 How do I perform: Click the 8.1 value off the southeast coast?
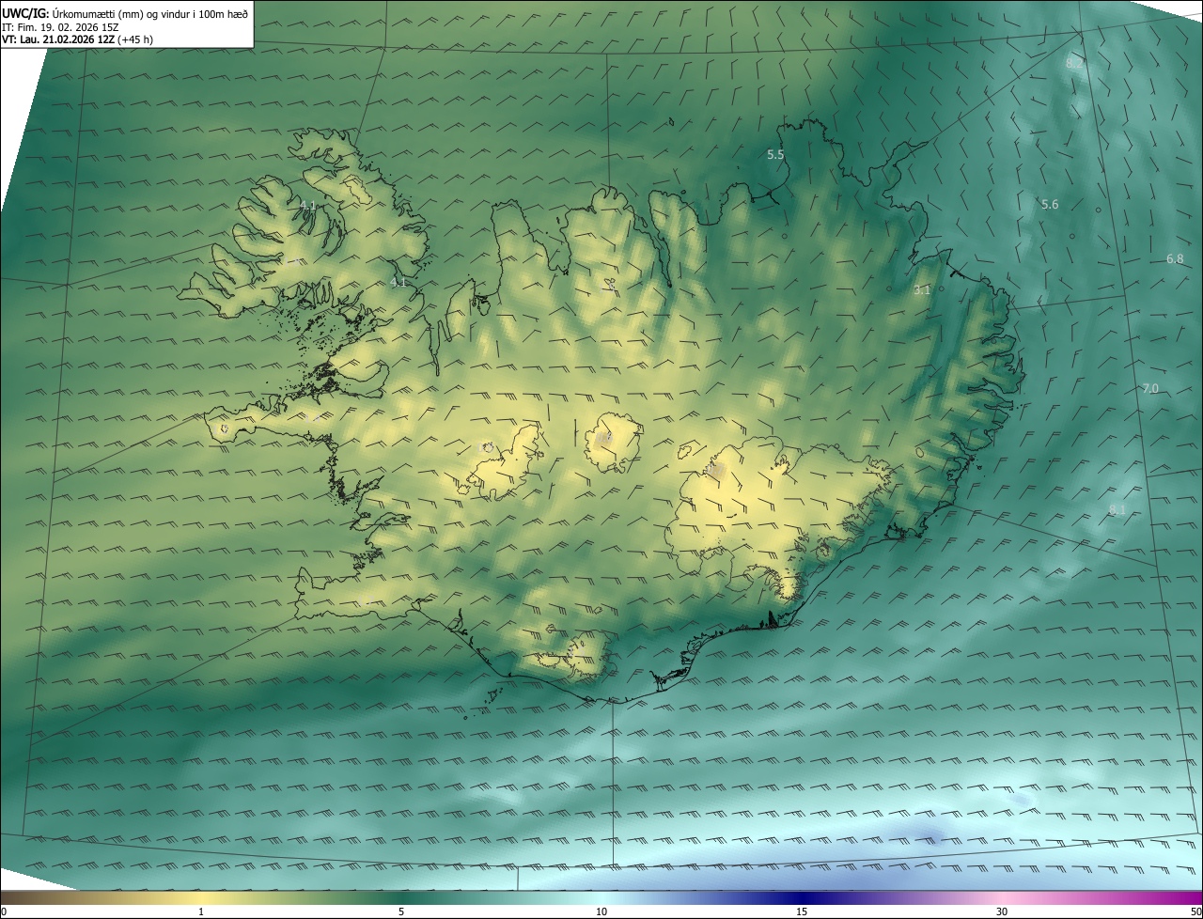[x=1117, y=510]
